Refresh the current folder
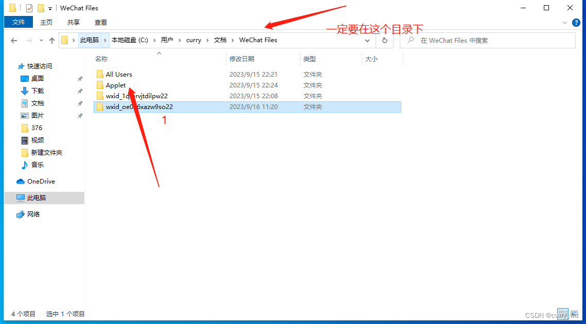The width and height of the screenshot is (586, 324). [x=384, y=40]
